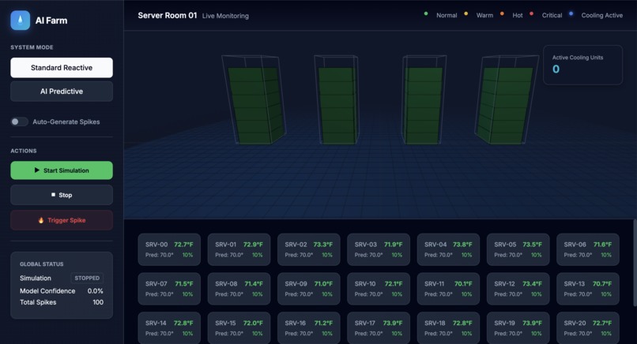This screenshot has height=344, width=637.
Task: Click the Global Status heading
Action: pos(41,264)
